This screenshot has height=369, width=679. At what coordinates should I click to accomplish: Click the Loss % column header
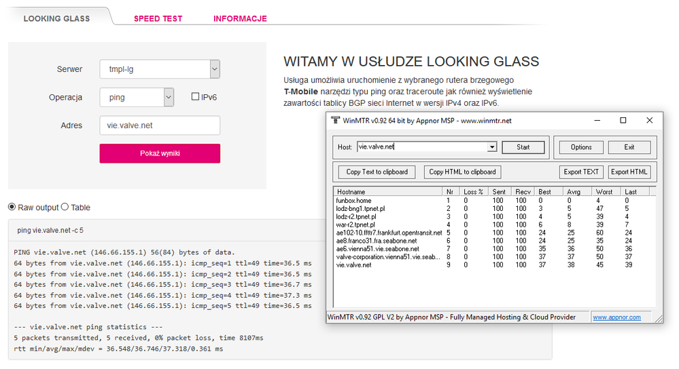click(474, 192)
